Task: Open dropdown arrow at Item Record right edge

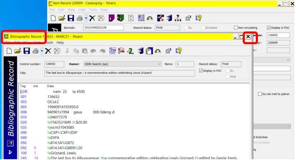Action: 288,60
